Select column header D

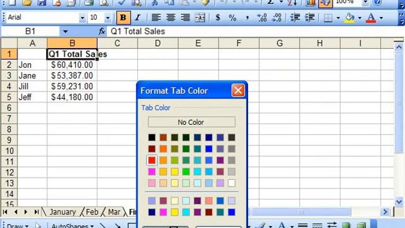(158, 43)
